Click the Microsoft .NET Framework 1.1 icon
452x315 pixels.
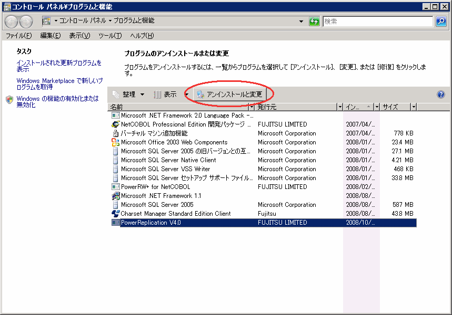click(x=115, y=196)
